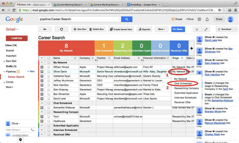Open box icon for William Kinsel

point(42,67)
